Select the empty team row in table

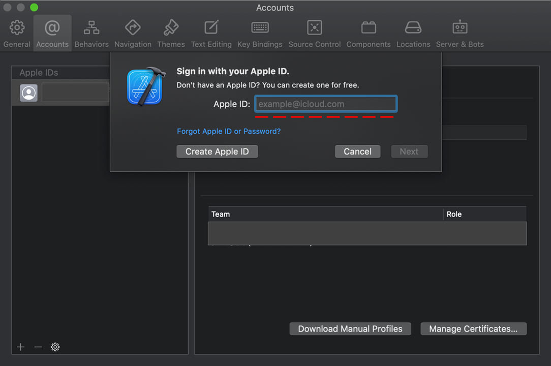point(367,233)
